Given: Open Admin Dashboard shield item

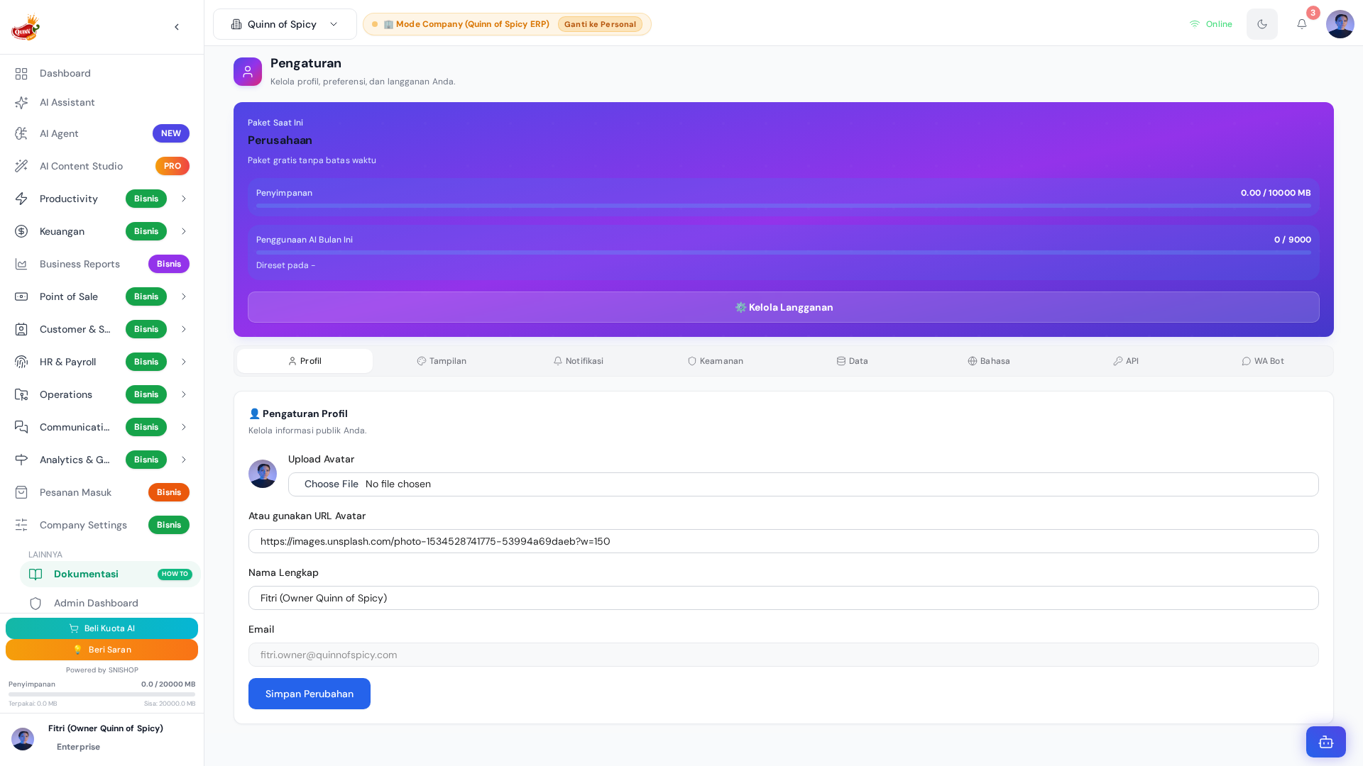Looking at the screenshot, I should (110, 603).
